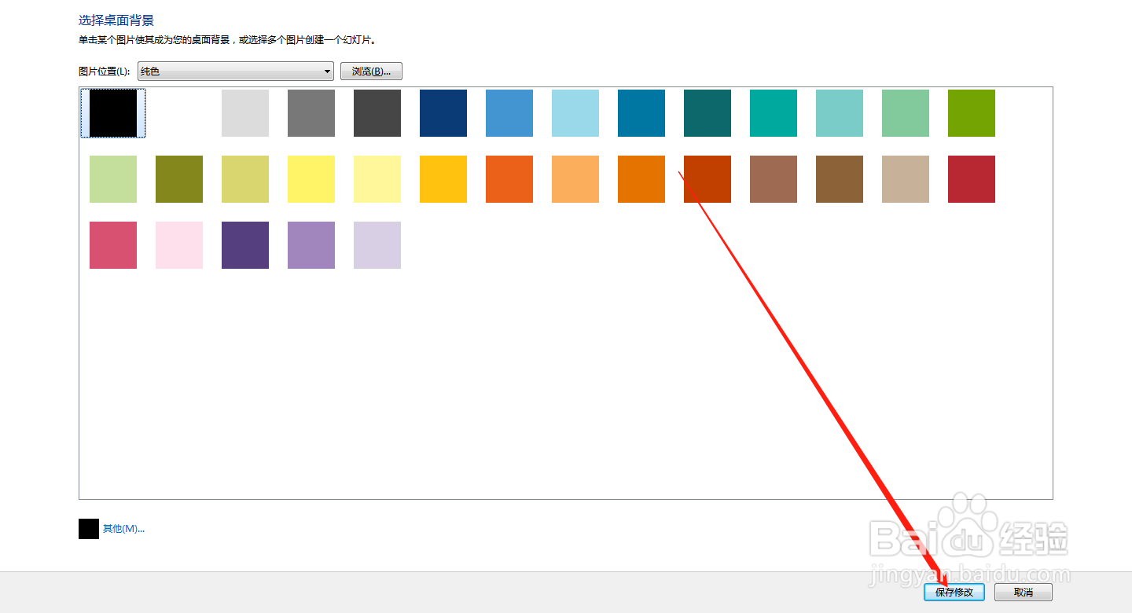Select the pale pastel yellow swatch
The width and height of the screenshot is (1132, 613).
pyautogui.click(x=377, y=179)
